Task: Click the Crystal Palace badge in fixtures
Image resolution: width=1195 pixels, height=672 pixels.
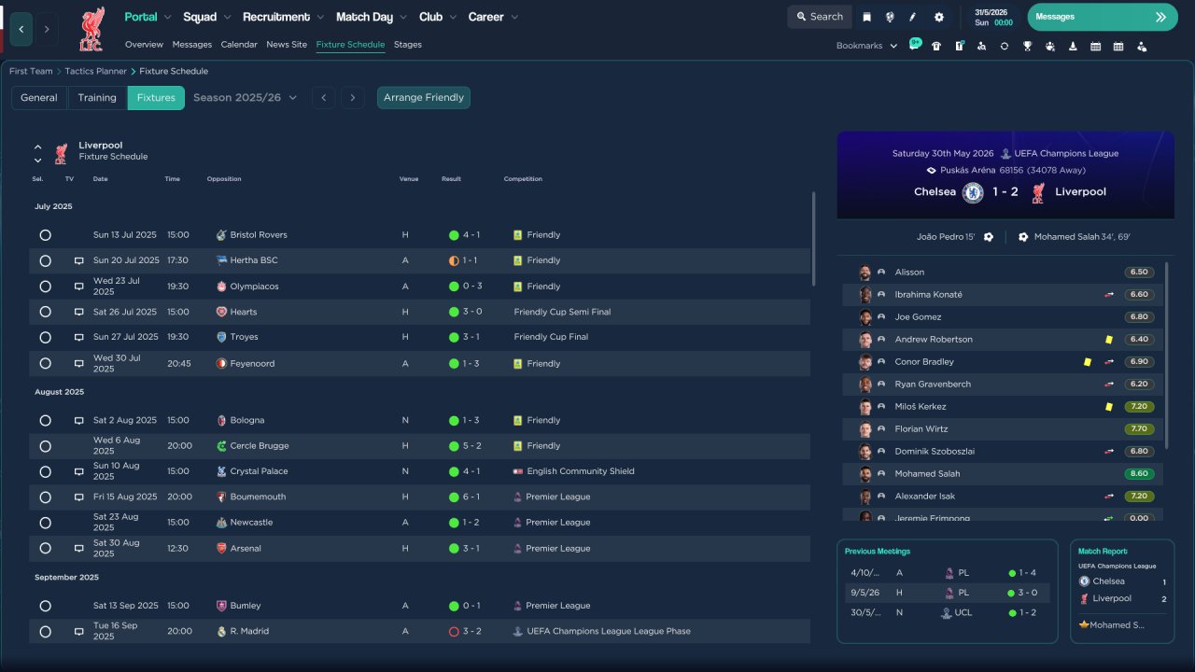Action: coord(221,471)
